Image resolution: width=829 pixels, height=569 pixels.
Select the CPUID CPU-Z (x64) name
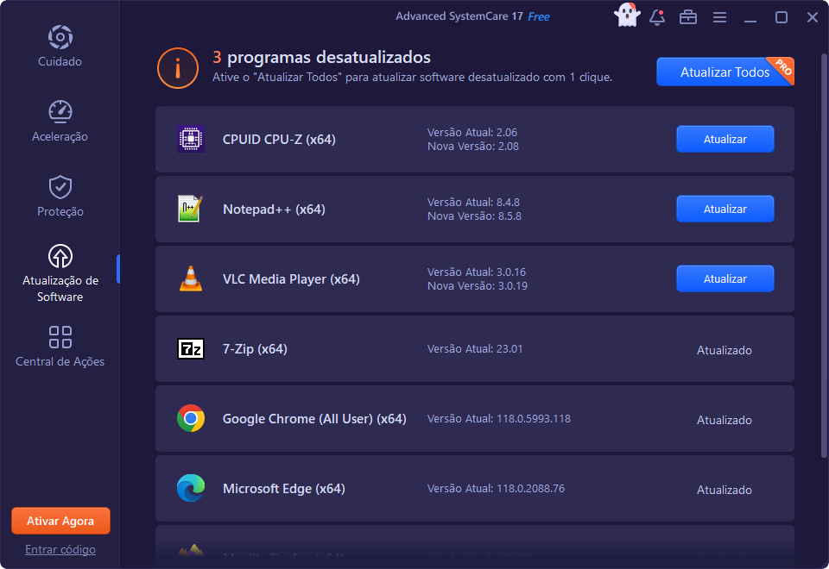[x=279, y=140]
